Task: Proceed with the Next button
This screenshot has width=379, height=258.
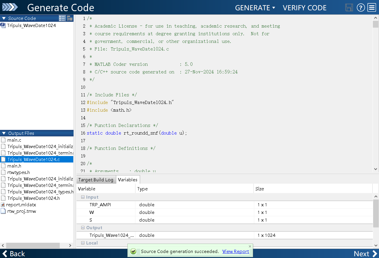Action: 365,254
